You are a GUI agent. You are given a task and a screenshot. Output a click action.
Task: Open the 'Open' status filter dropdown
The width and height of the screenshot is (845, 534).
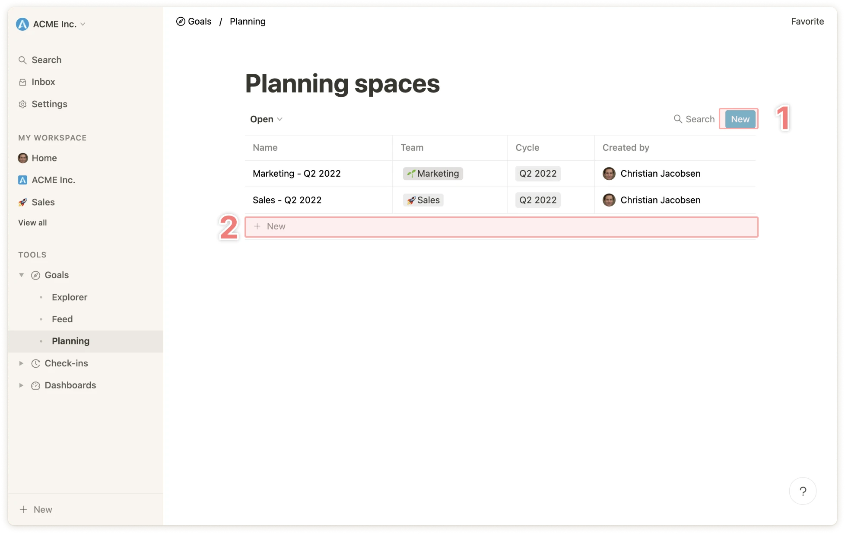coord(266,119)
